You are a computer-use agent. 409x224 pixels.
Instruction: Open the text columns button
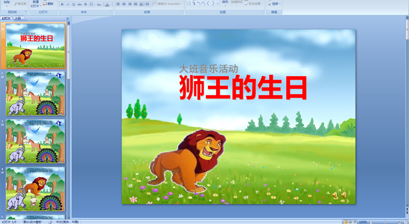point(148,4)
